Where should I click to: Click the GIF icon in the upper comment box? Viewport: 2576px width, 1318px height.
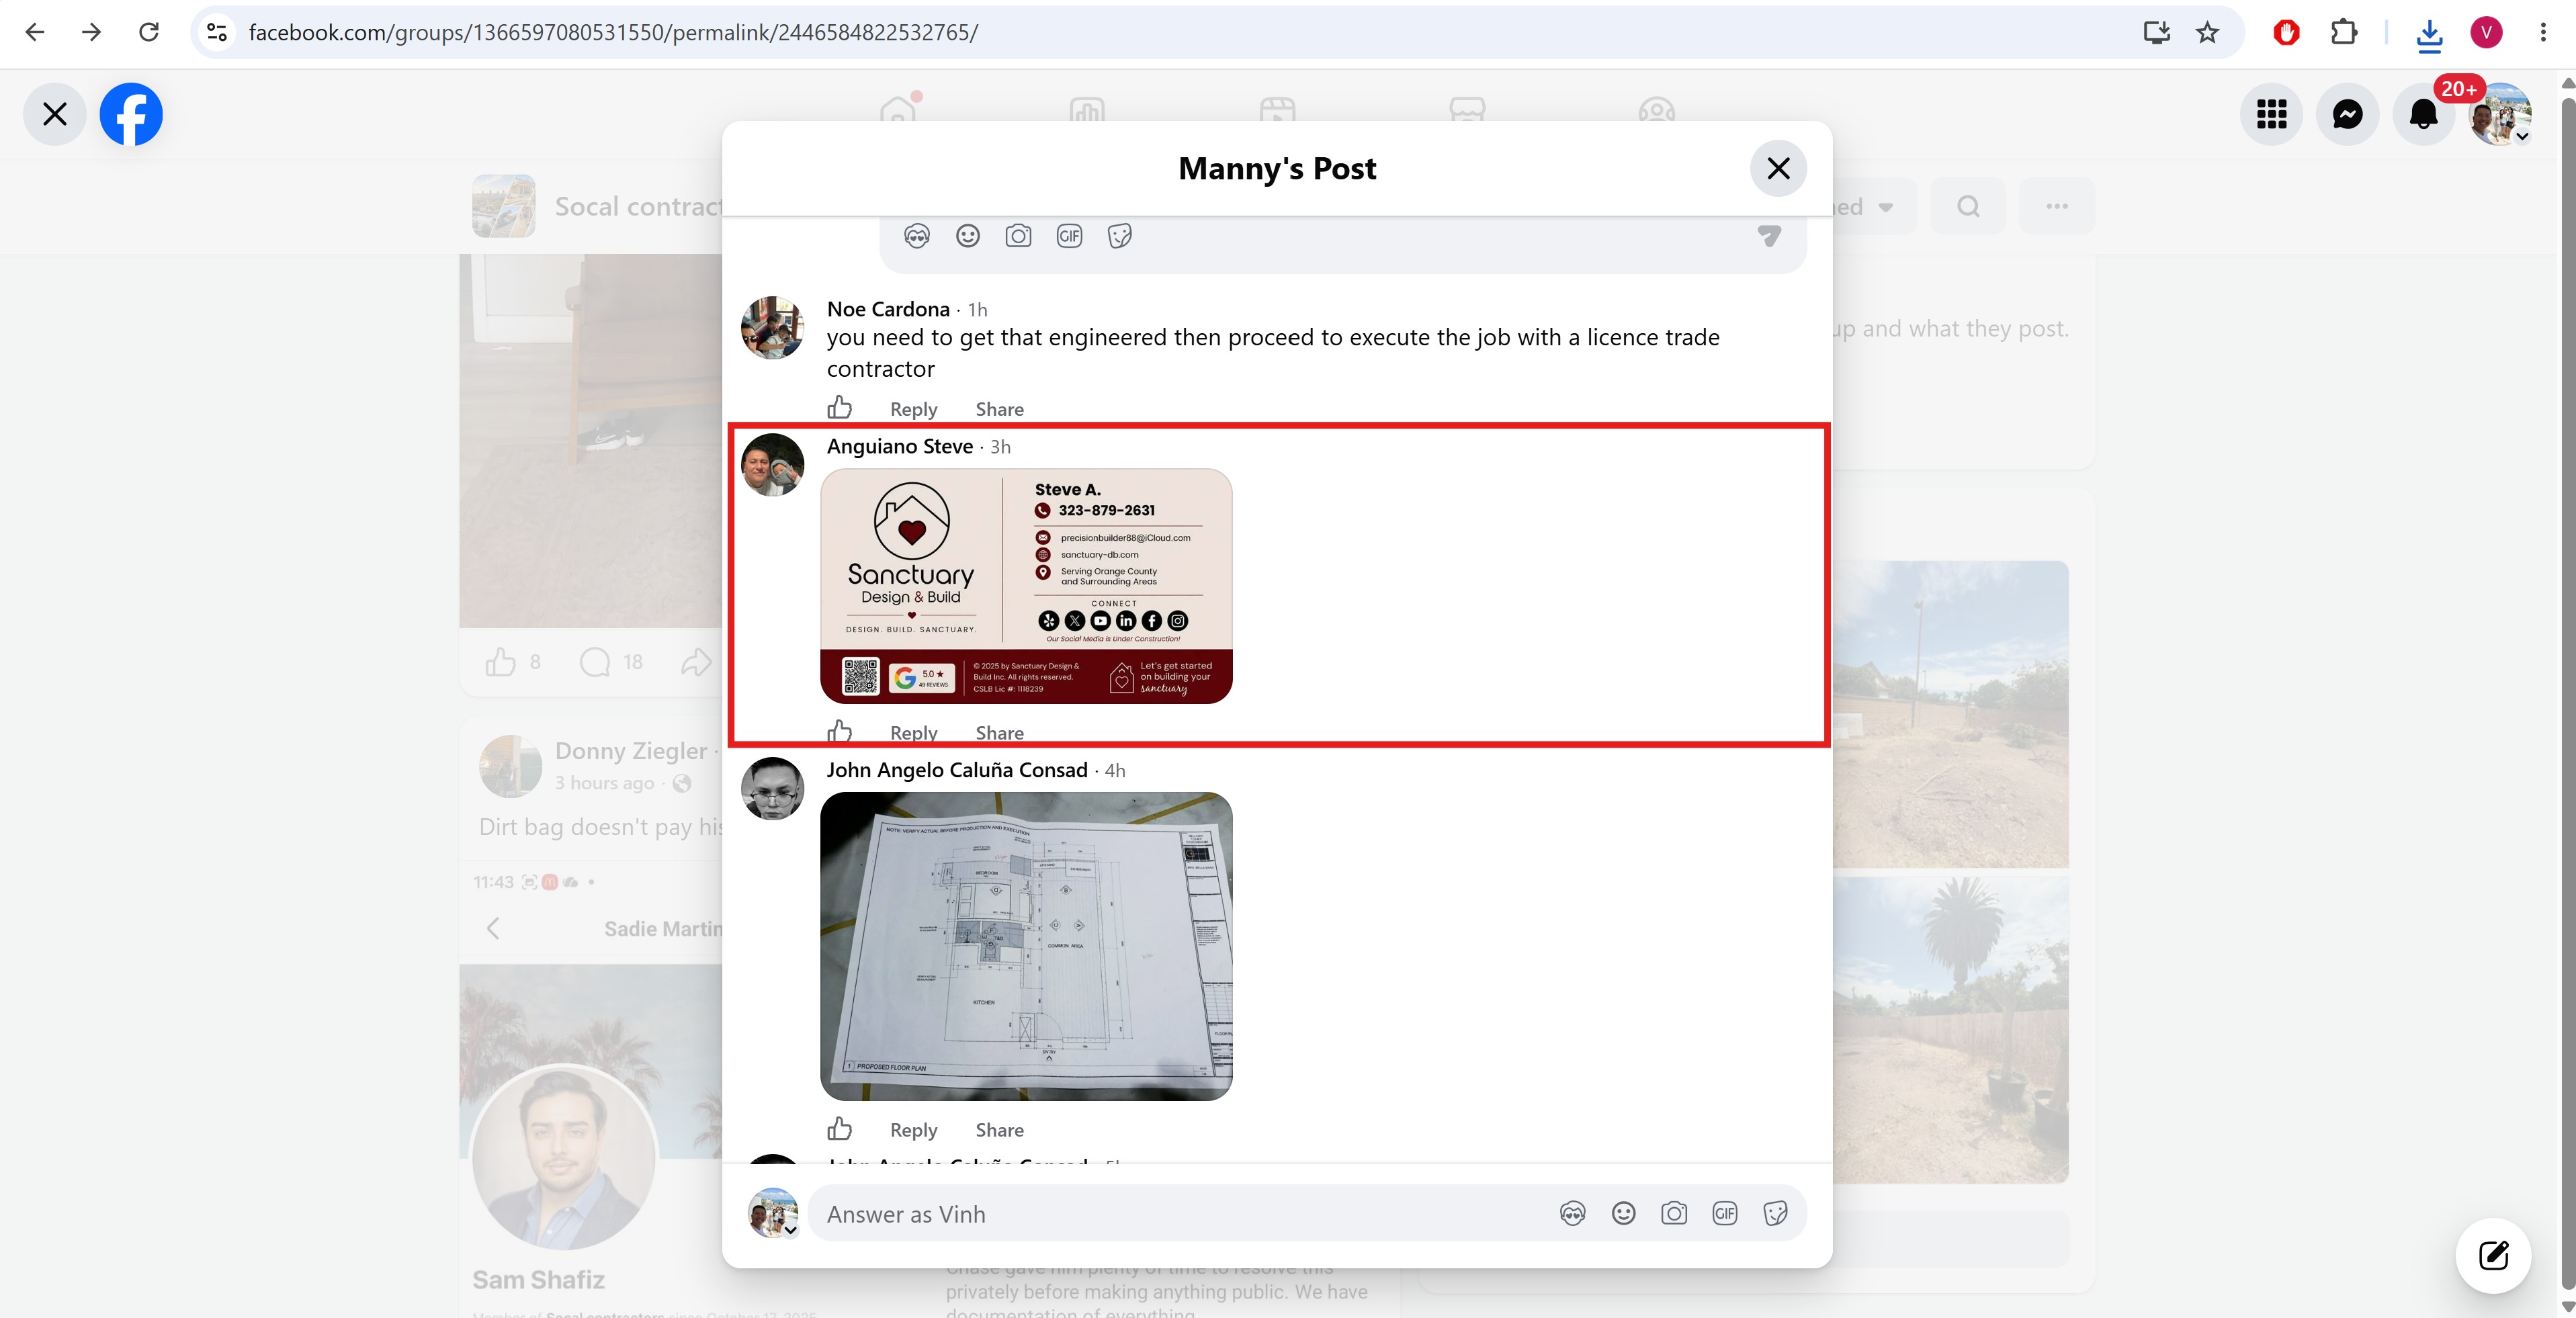pyautogui.click(x=1069, y=236)
